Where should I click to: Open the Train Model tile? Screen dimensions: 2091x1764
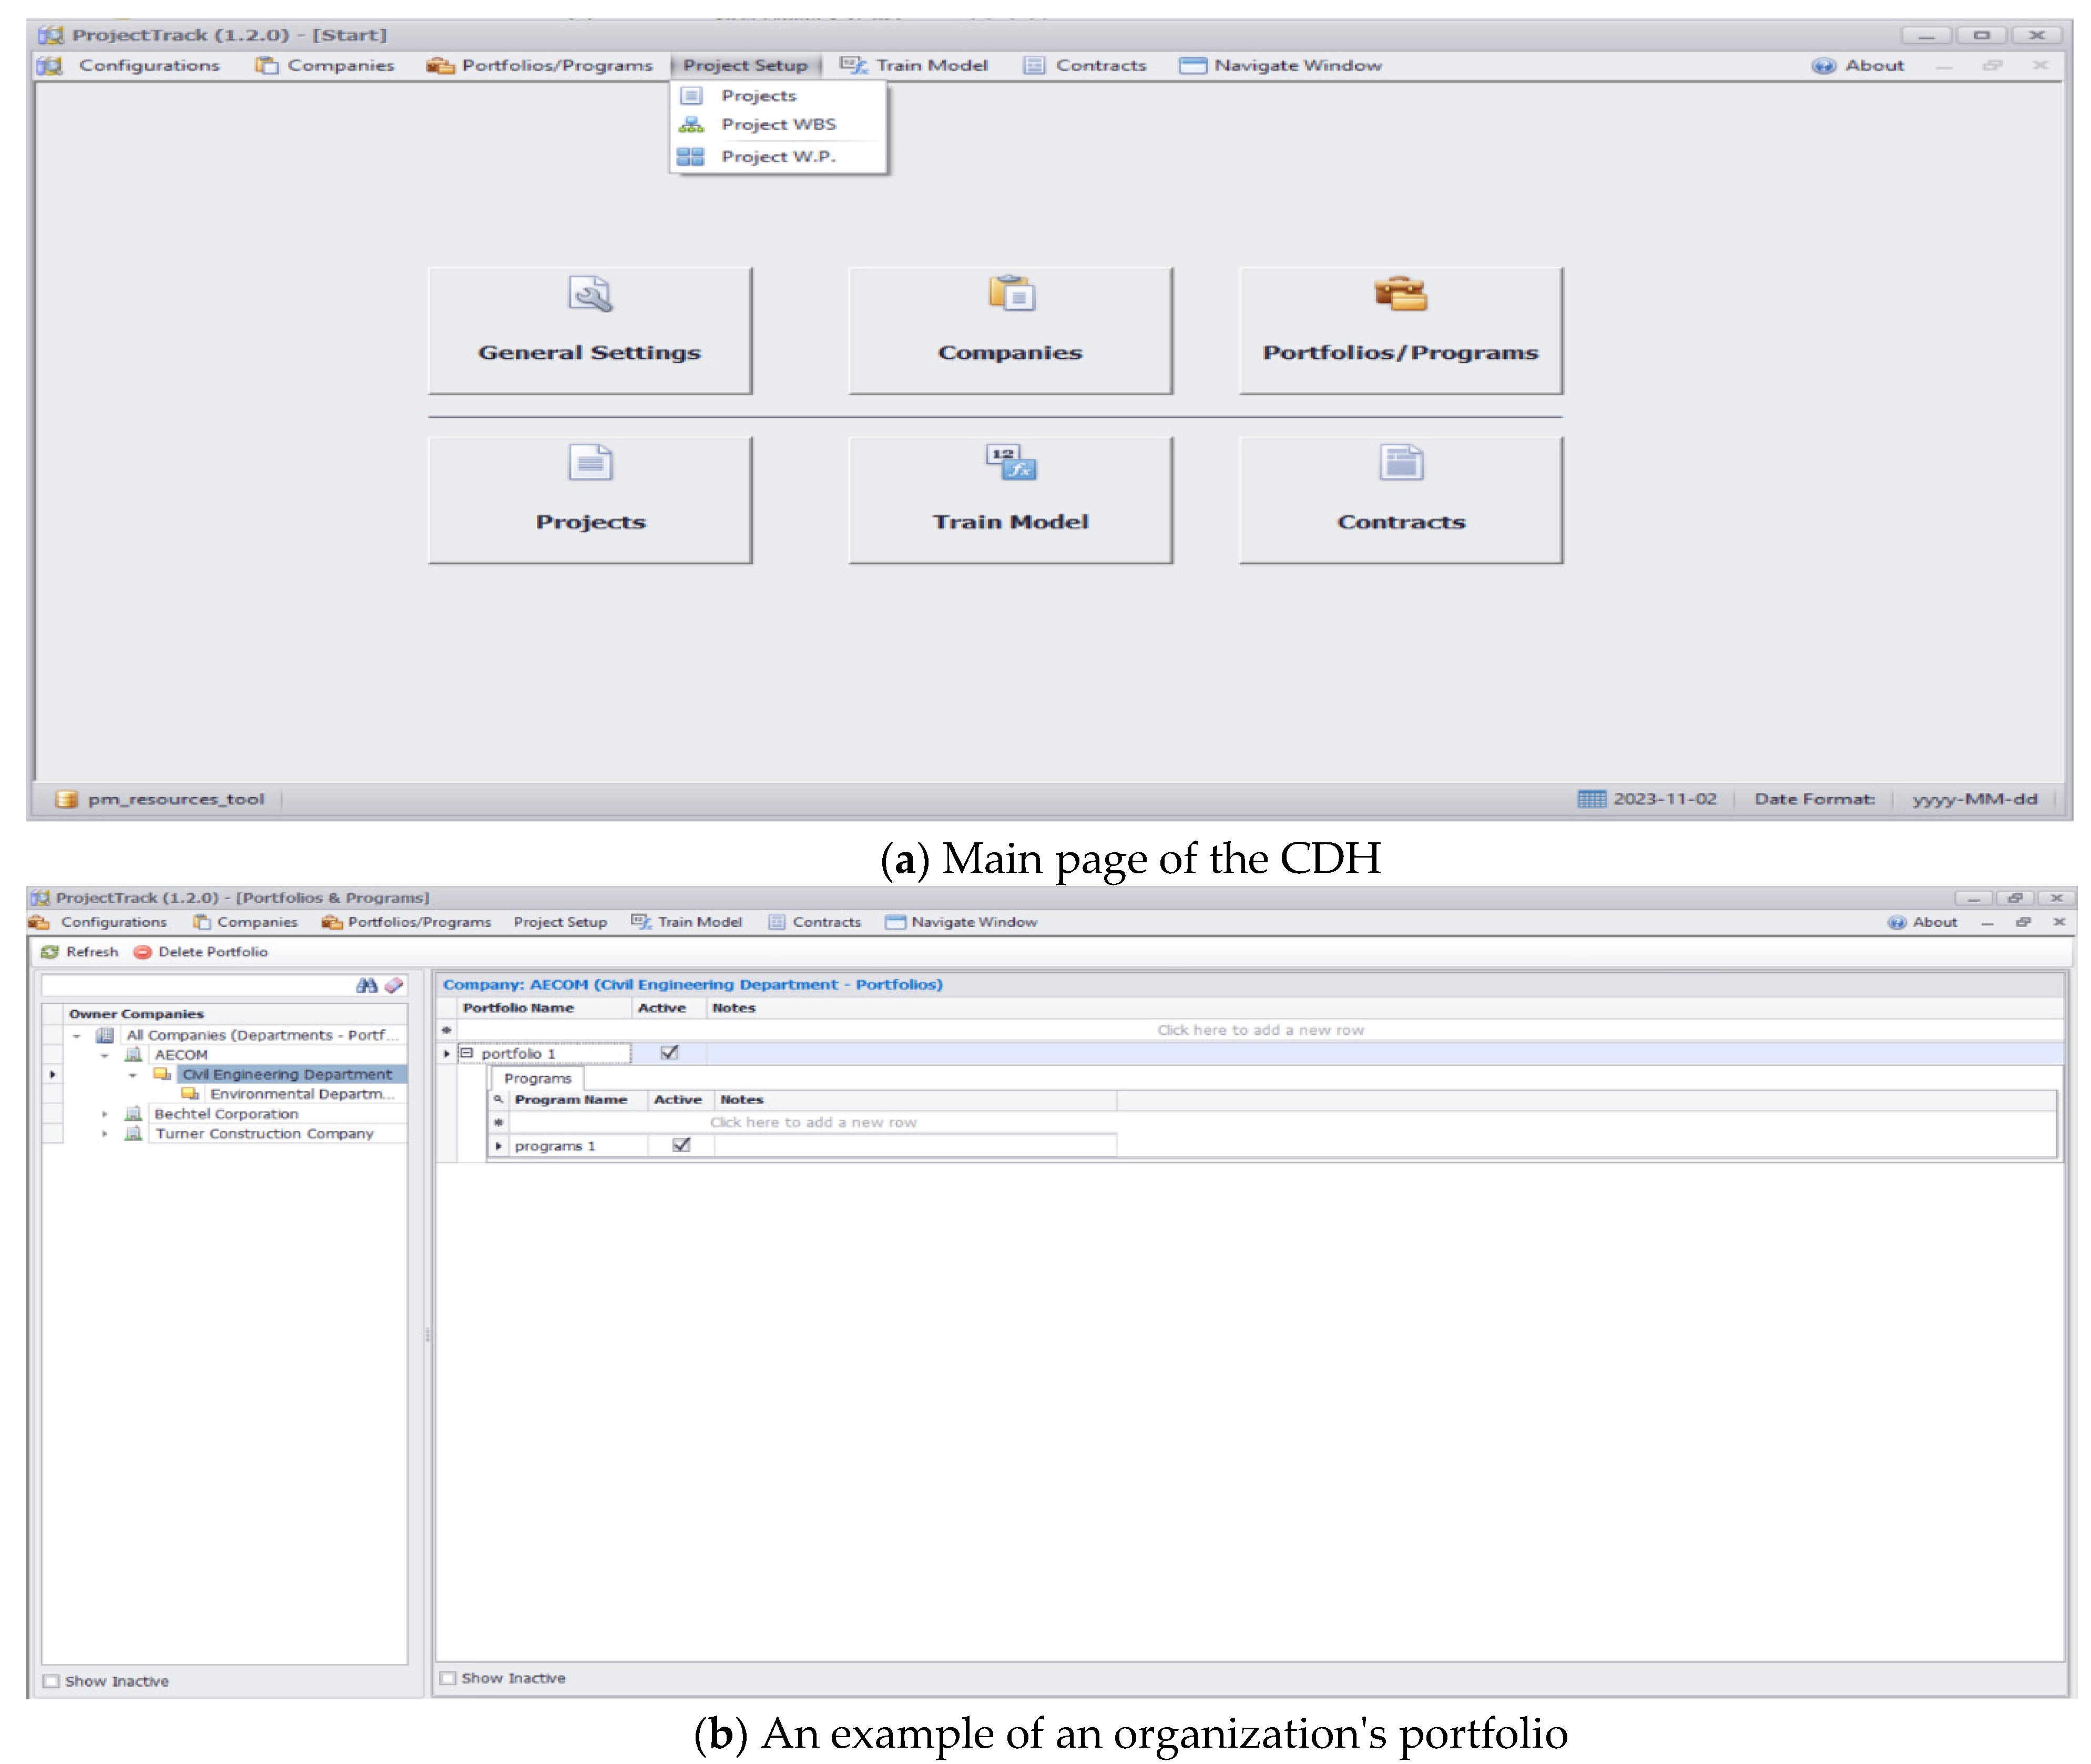pyautogui.click(x=1010, y=499)
